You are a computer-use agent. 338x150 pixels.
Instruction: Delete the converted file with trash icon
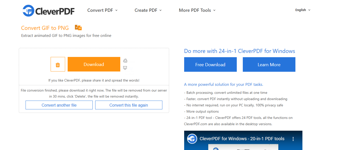58,64
